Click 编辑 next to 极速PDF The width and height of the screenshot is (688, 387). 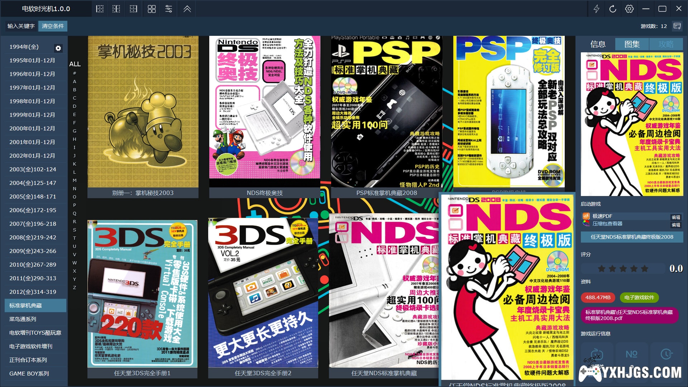(676, 217)
